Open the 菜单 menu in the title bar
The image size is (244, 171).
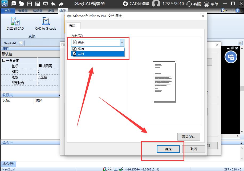click(211, 4)
